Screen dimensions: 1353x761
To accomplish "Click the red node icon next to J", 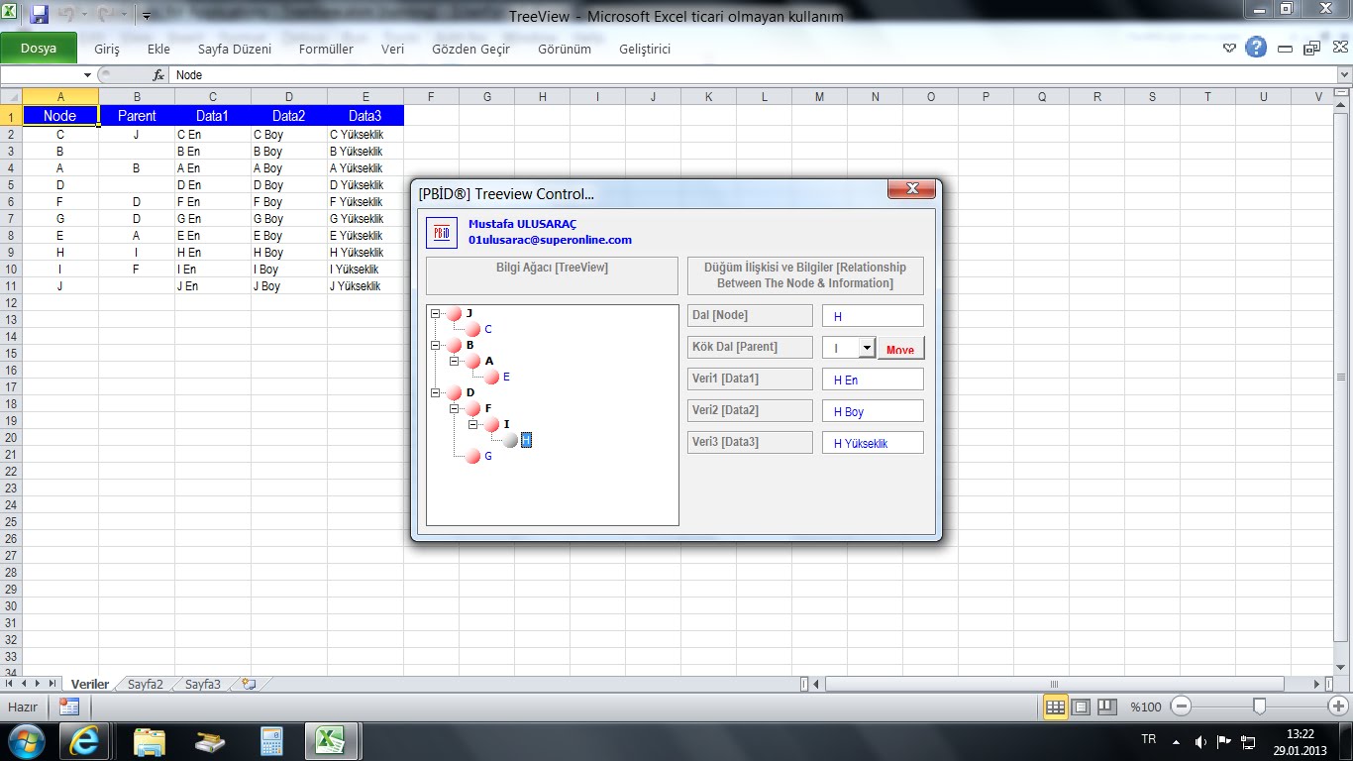I will pos(454,312).
